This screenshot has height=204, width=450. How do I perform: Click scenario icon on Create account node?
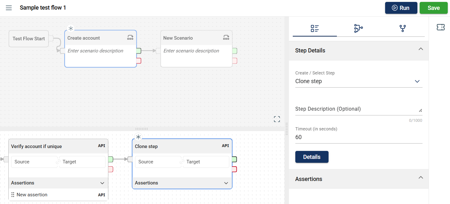click(x=130, y=38)
